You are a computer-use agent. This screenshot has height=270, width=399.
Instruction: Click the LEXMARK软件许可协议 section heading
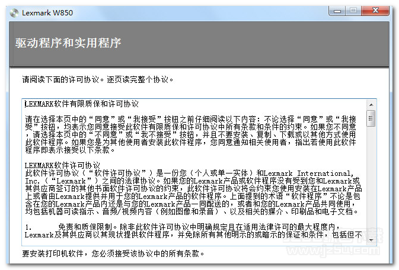(x=62, y=166)
